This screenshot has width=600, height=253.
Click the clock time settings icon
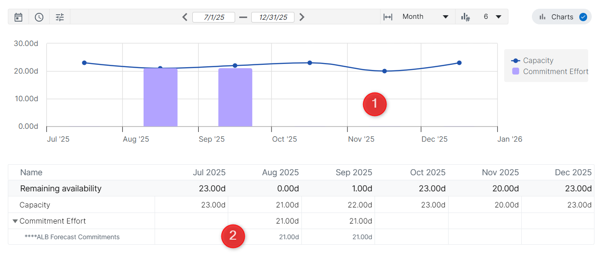tap(39, 17)
